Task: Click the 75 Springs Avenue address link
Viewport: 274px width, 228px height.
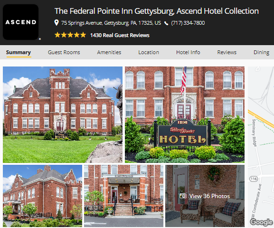Action: click(111, 23)
